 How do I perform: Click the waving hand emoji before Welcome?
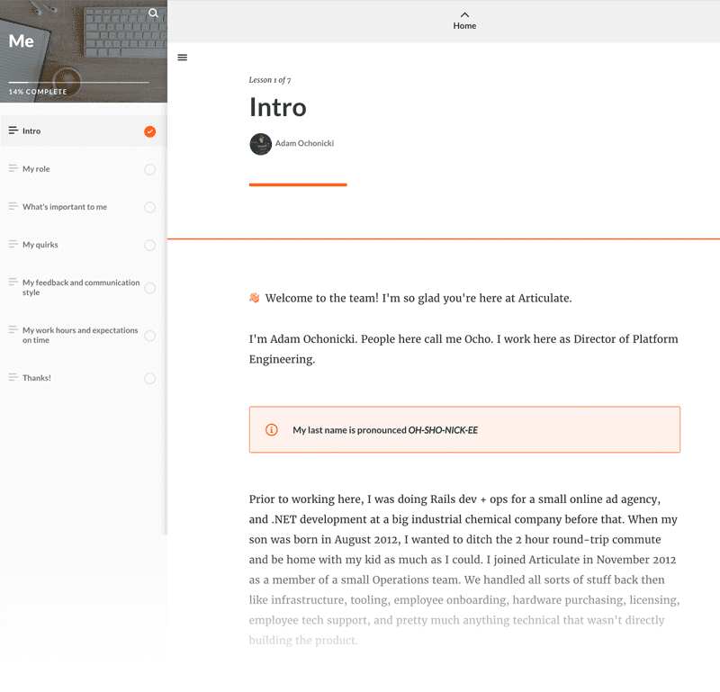(x=255, y=298)
